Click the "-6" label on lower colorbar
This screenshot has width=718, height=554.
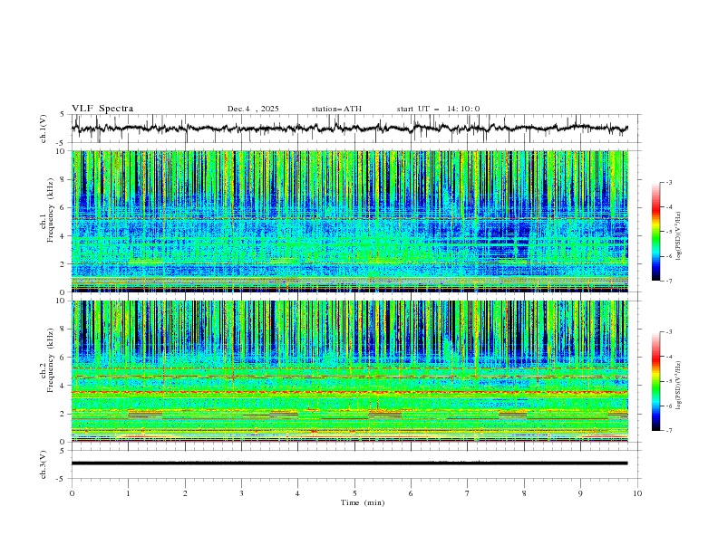668,406
